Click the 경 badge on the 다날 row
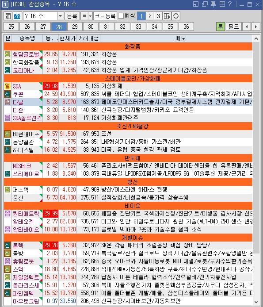 [8, 102]
